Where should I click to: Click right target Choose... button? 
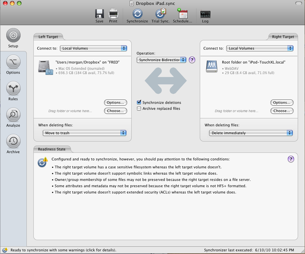pyautogui.click(x=282, y=111)
